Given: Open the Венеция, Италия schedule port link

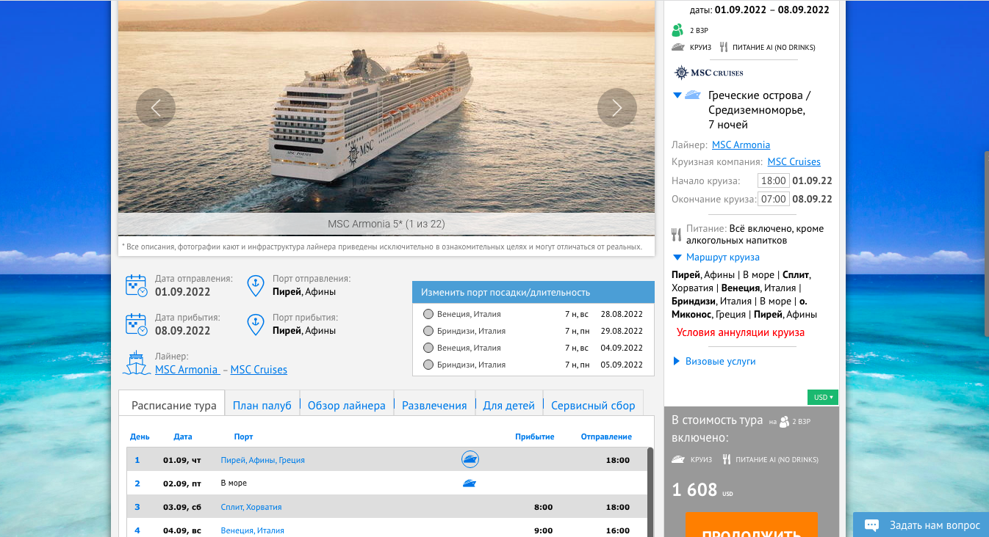Looking at the screenshot, I should click(252, 530).
